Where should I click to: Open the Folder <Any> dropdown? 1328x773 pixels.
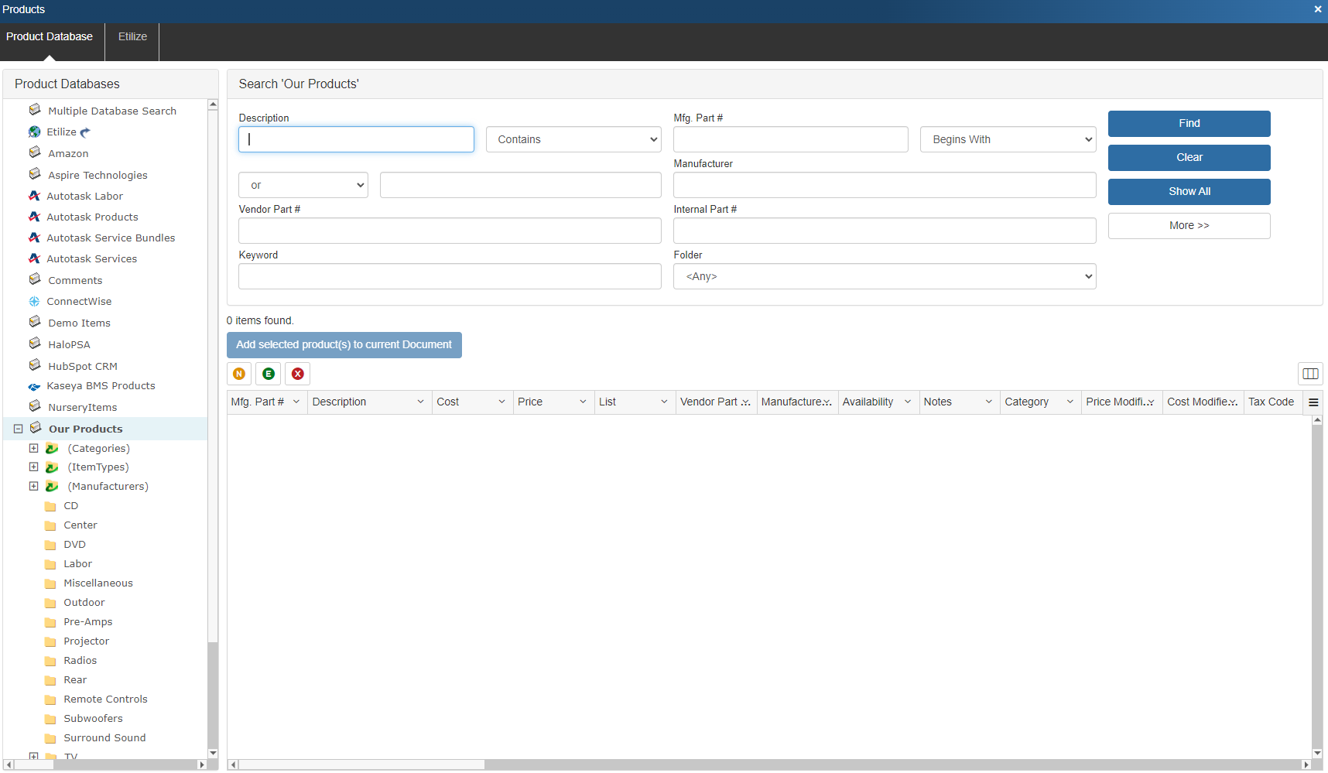(884, 276)
